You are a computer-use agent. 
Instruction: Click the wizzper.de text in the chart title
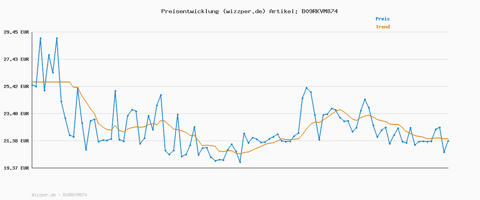[244, 11]
